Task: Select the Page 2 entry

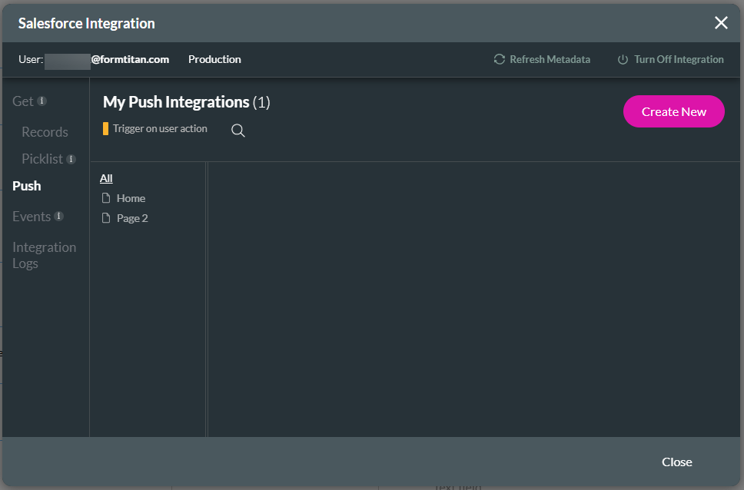Action: click(132, 218)
